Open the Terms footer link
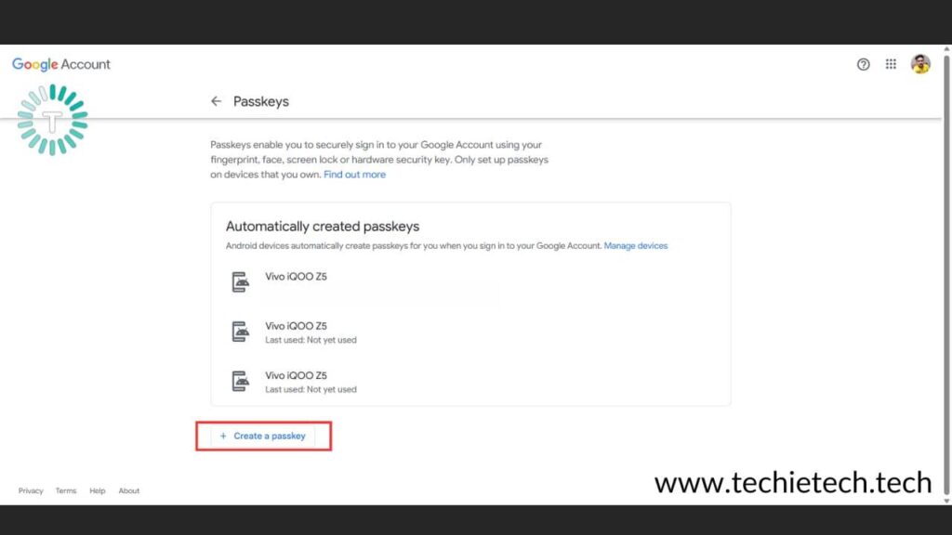Screen dimensions: 952x535 point(65,490)
